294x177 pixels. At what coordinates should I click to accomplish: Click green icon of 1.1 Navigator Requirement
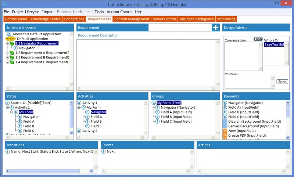coord(12,43)
